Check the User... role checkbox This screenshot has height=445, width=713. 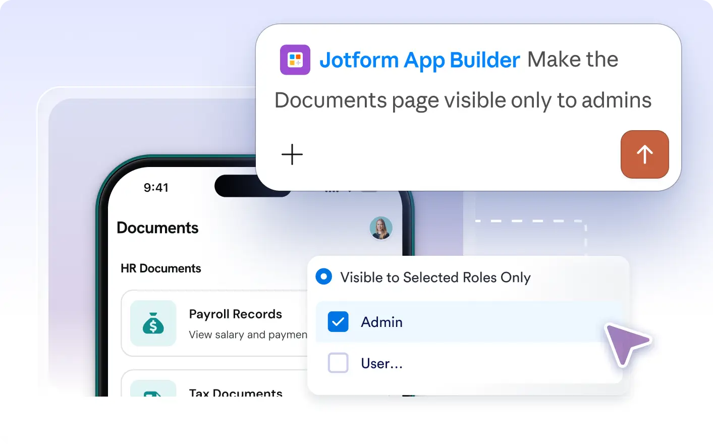point(338,363)
